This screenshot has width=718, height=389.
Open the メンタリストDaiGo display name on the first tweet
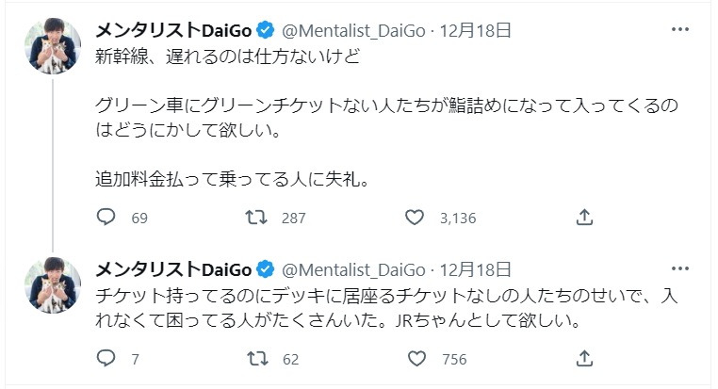173,31
